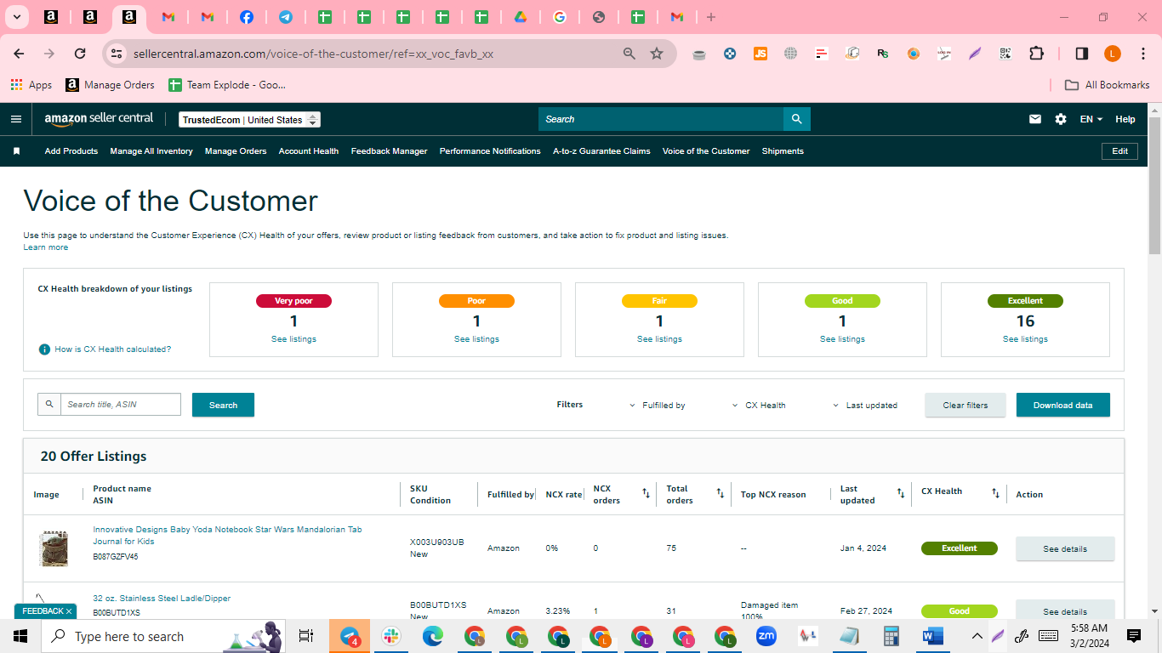The width and height of the screenshot is (1162, 653).
Task: Click Help in the header
Action: pos(1125,119)
